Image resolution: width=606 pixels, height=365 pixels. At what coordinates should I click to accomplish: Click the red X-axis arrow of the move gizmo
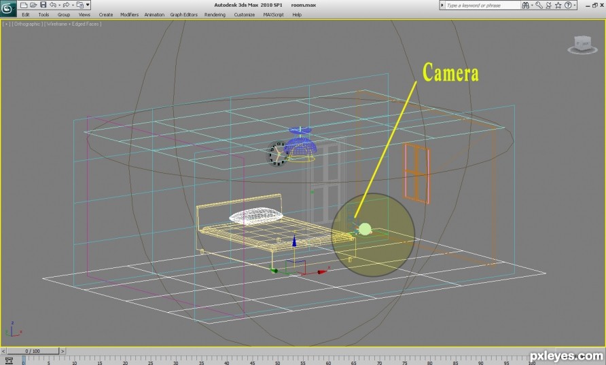pos(322,272)
